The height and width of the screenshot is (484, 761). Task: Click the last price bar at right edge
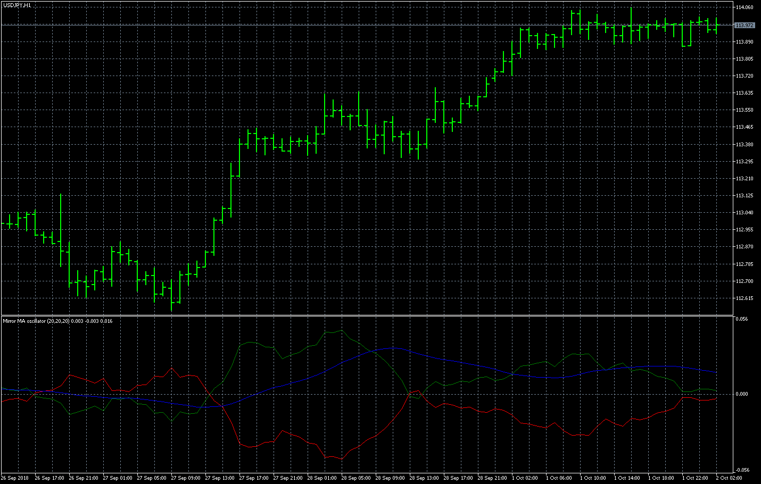click(x=717, y=27)
